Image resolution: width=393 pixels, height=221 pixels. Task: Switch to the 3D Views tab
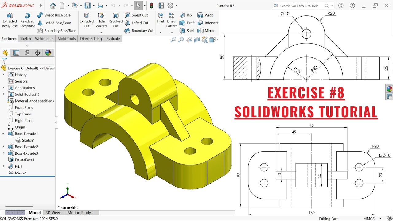pyautogui.click(x=54, y=213)
